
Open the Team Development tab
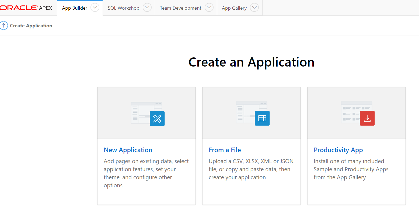click(x=180, y=8)
